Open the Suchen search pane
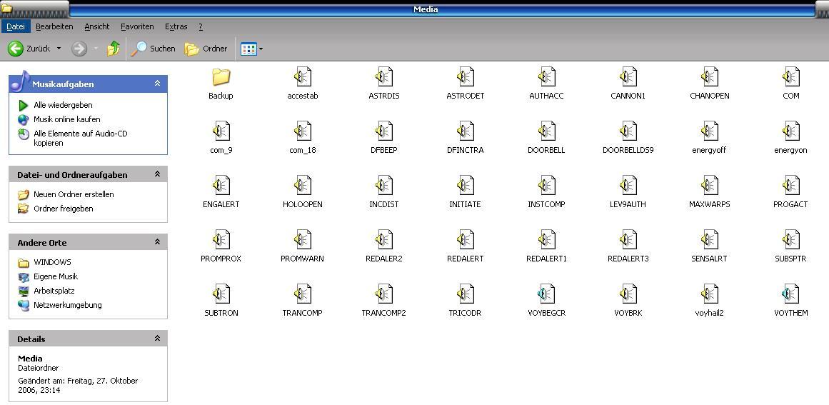 coord(154,49)
